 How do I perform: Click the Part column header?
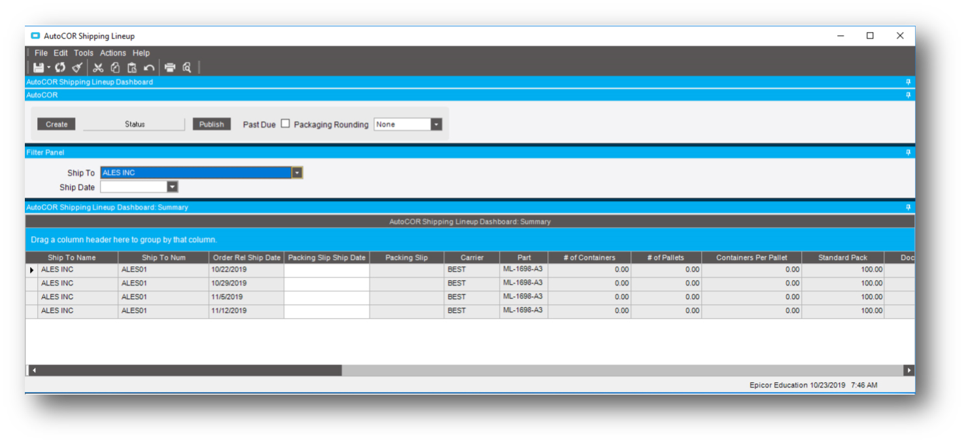point(524,258)
